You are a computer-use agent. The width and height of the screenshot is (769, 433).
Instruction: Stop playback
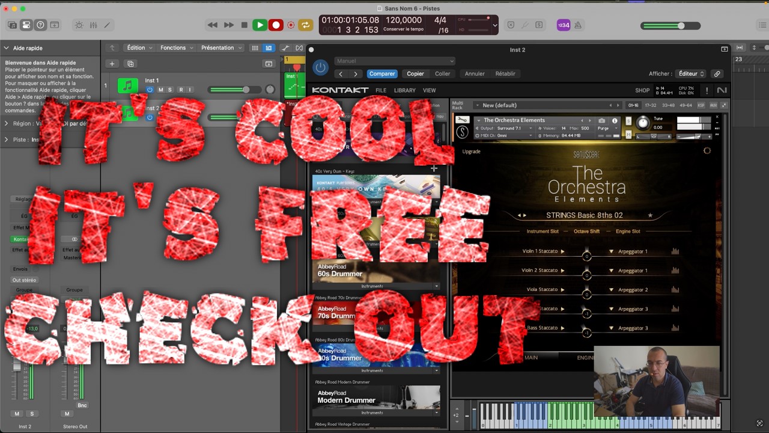click(x=244, y=25)
